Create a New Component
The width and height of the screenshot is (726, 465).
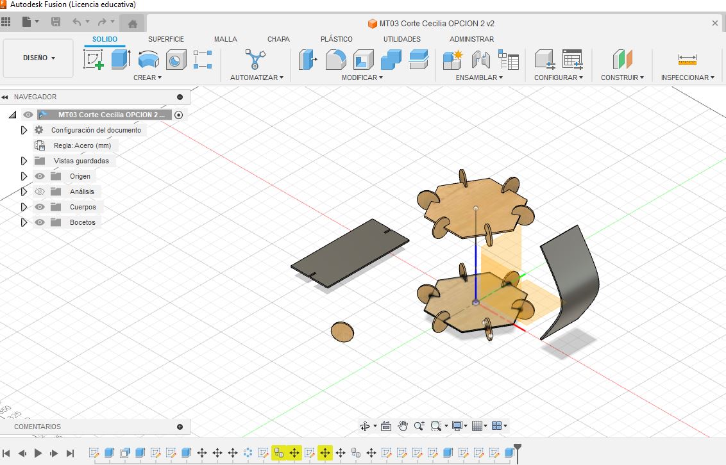pyautogui.click(x=452, y=60)
